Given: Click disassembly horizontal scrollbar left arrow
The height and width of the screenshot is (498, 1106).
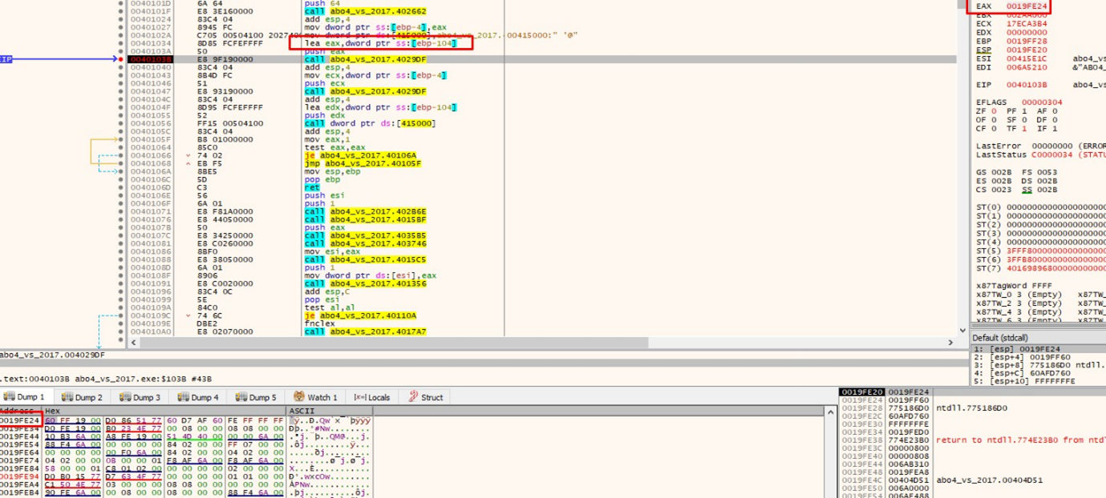Looking at the screenshot, I should tap(133, 342).
